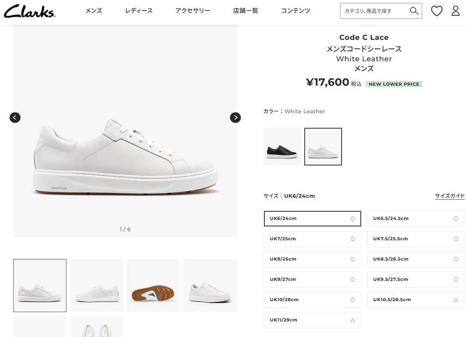Viewport: 466px width, 337px height.
Task: Open the アクセサリー menu
Action: pyautogui.click(x=192, y=11)
